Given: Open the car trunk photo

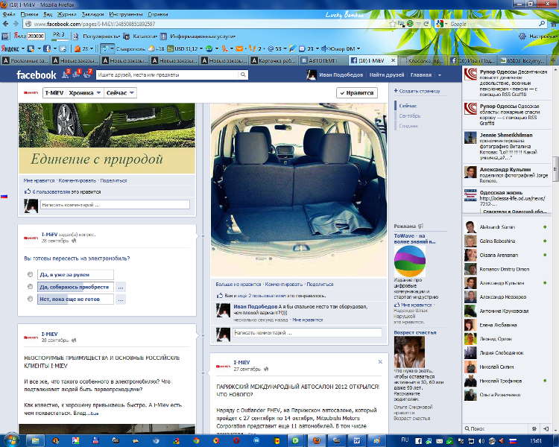Looking at the screenshot, I should click(x=299, y=190).
